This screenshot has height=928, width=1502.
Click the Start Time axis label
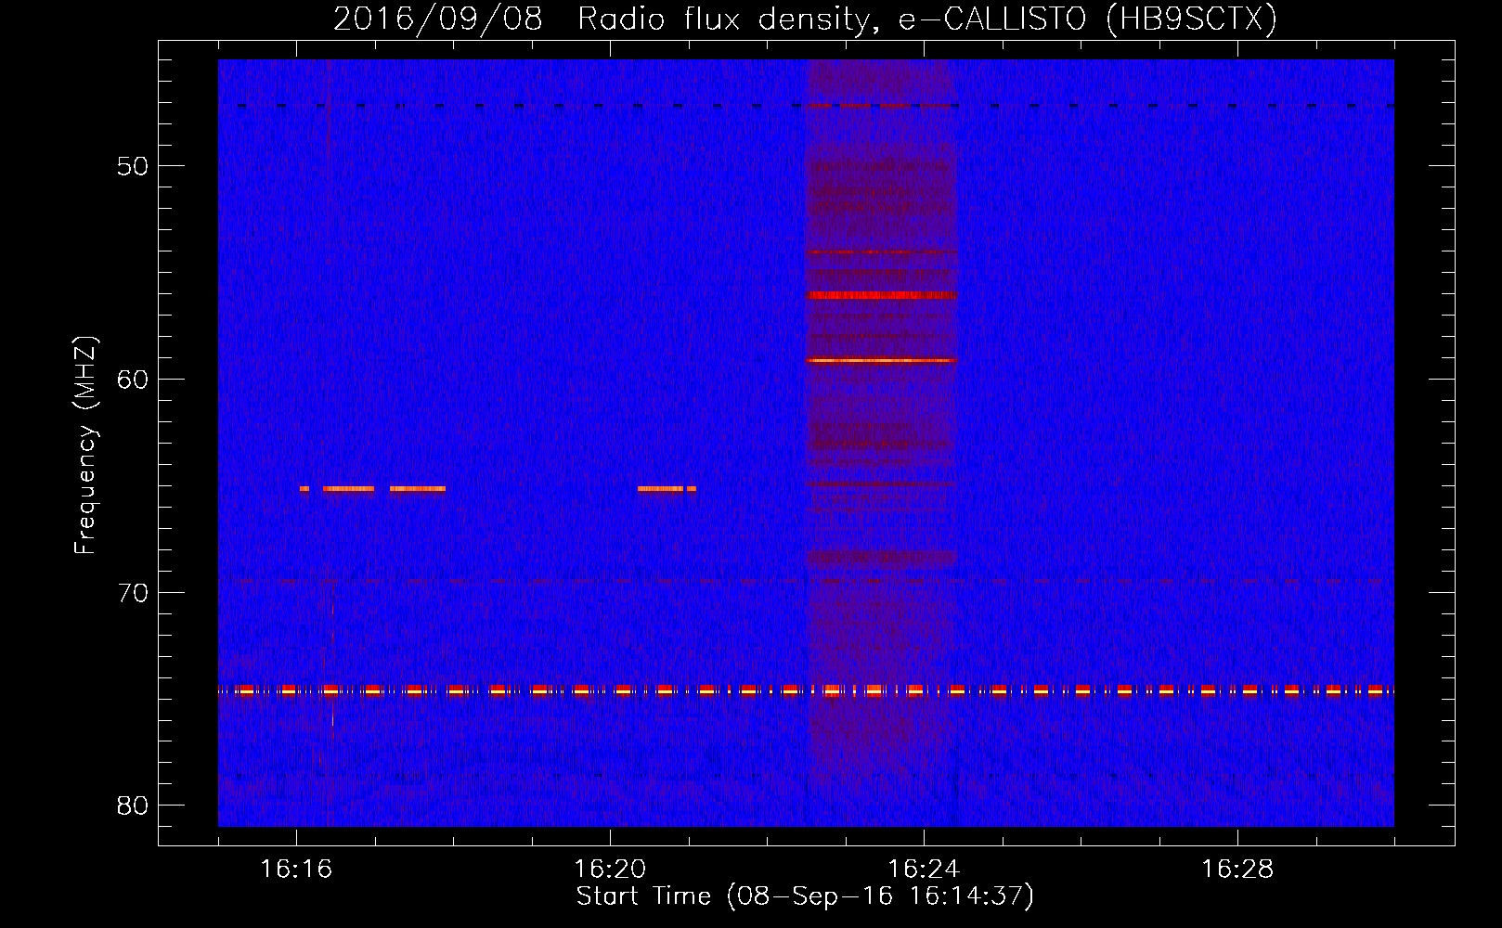pyautogui.click(x=805, y=896)
